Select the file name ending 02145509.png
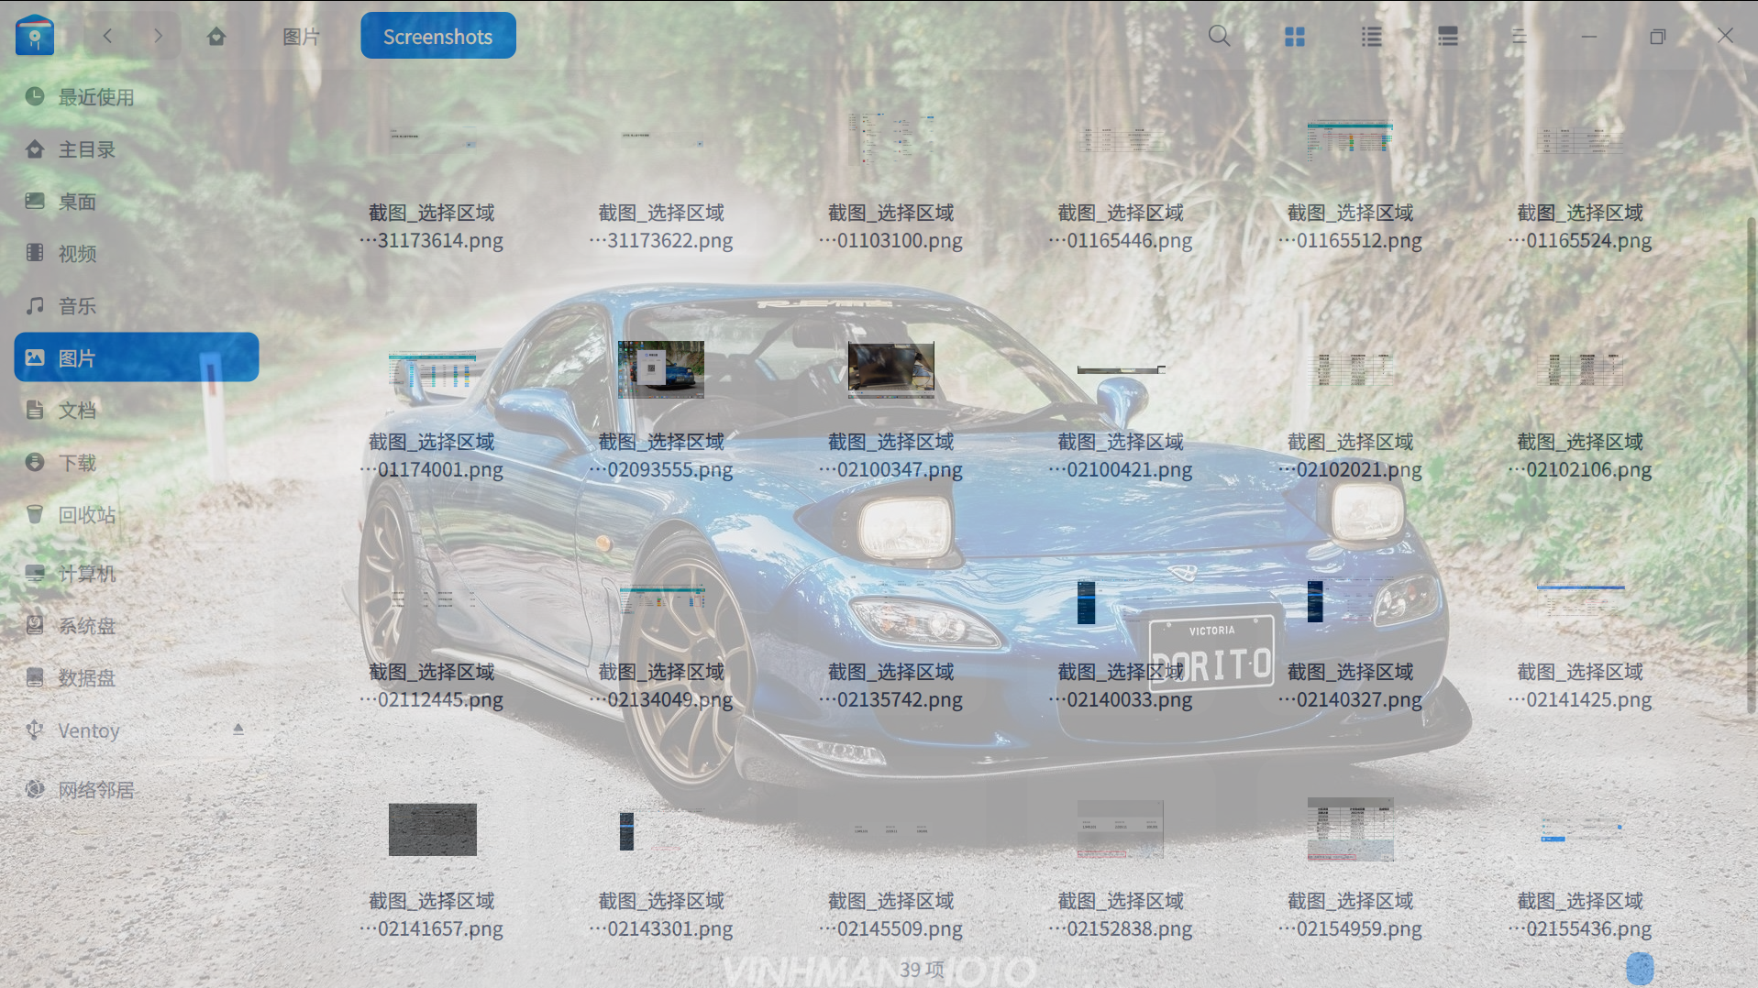The width and height of the screenshot is (1758, 988). coord(890,915)
